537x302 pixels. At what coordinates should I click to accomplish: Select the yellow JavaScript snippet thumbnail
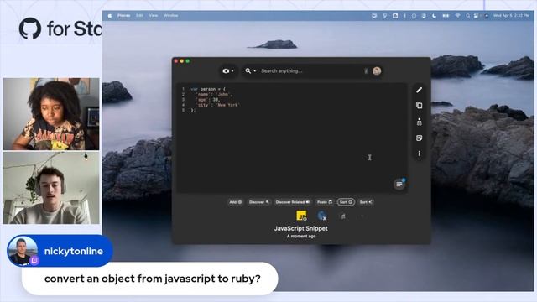[x=301, y=216]
